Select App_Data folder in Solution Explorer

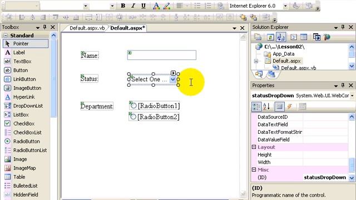point(284,54)
